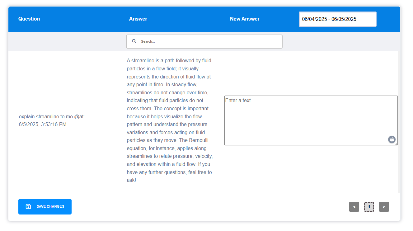This screenshot has width=413, height=231.
Task: Click the floppy disk icon on Save Changes
Action: (x=28, y=206)
